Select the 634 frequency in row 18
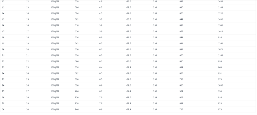 [77, 38]
